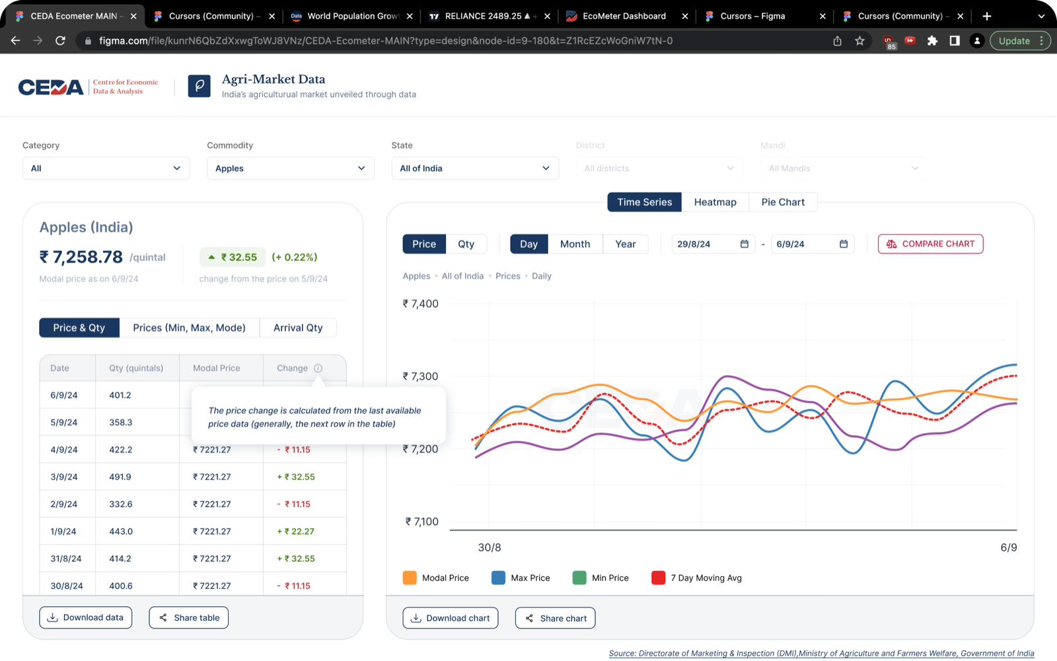Open the Commodity dropdown showing Apples
The image size is (1057, 661).
(x=291, y=168)
